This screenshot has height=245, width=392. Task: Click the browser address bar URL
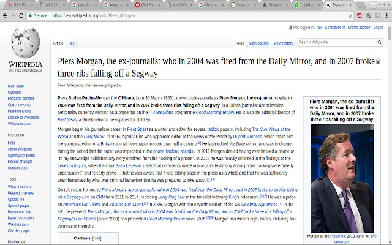coord(94,15)
